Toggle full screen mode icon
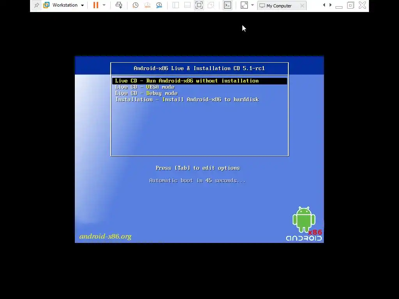The image size is (399, 299). (x=199, y=5)
